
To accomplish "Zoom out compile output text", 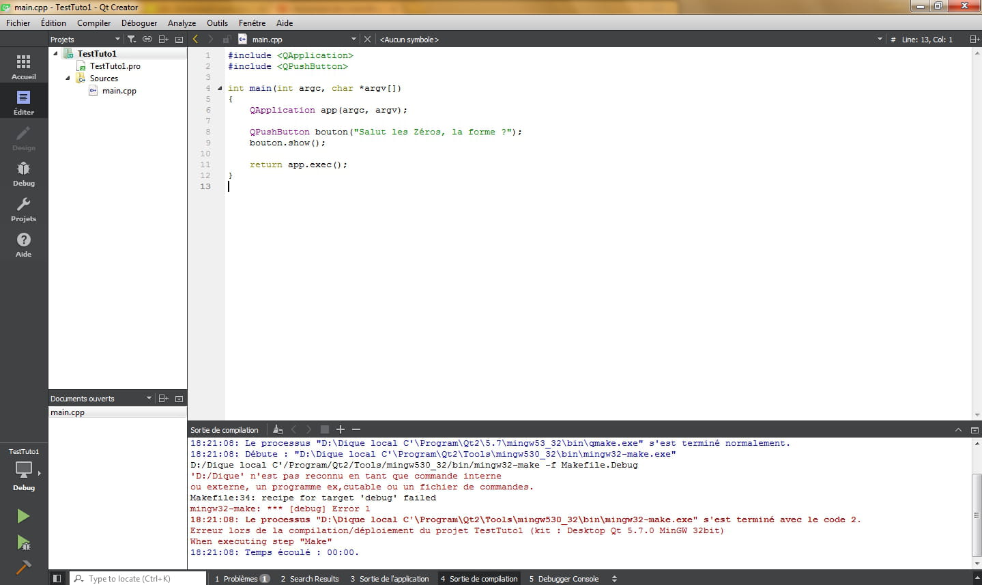I will pyautogui.click(x=356, y=429).
